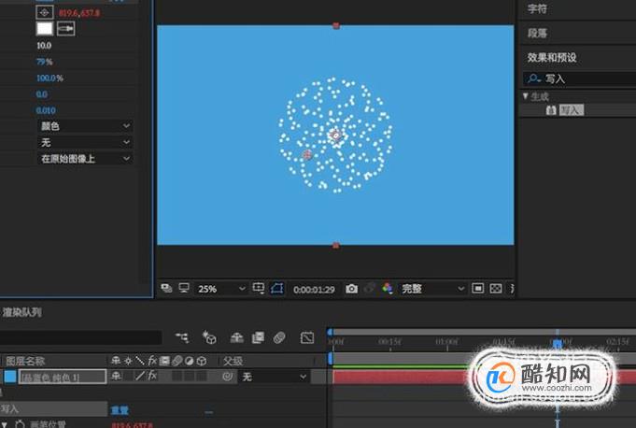This screenshot has width=636, height=428.
Task: Open the white brush color swatch
Action: click(45, 29)
